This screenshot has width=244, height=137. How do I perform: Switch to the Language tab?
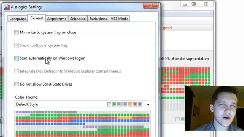pos(18,19)
